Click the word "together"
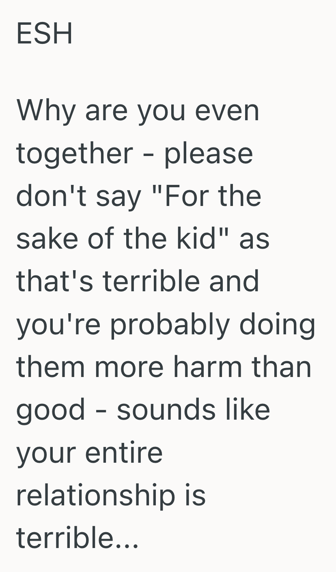 [74, 154]
